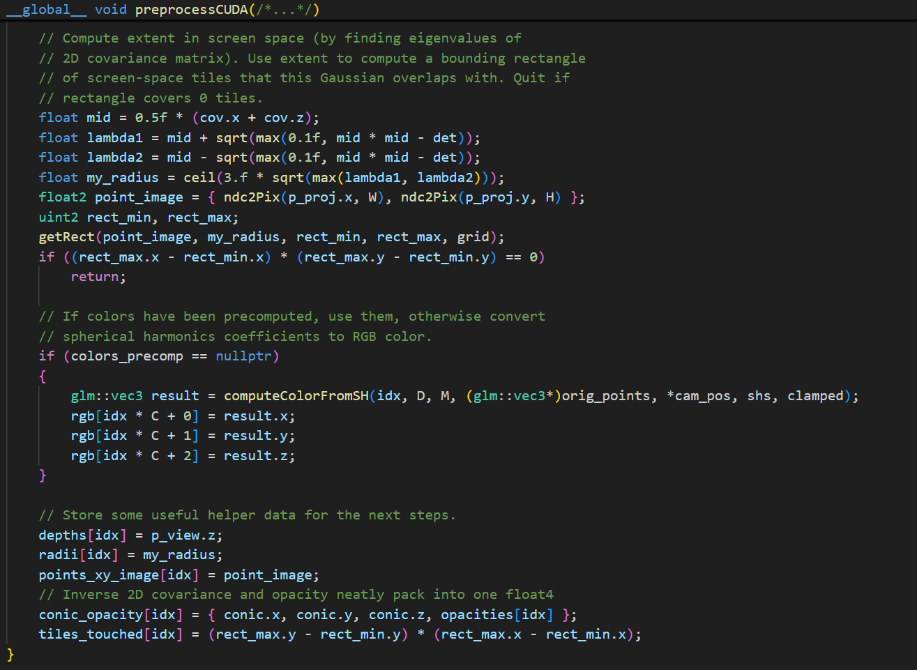Click "== 0)" comparison in rect if-statement
This screenshot has height=670, width=917.
525,257
